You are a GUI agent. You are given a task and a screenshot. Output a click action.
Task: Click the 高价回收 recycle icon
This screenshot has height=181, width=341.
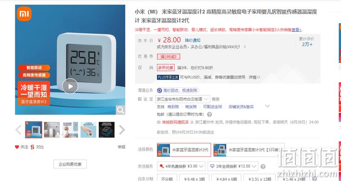point(159,90)
